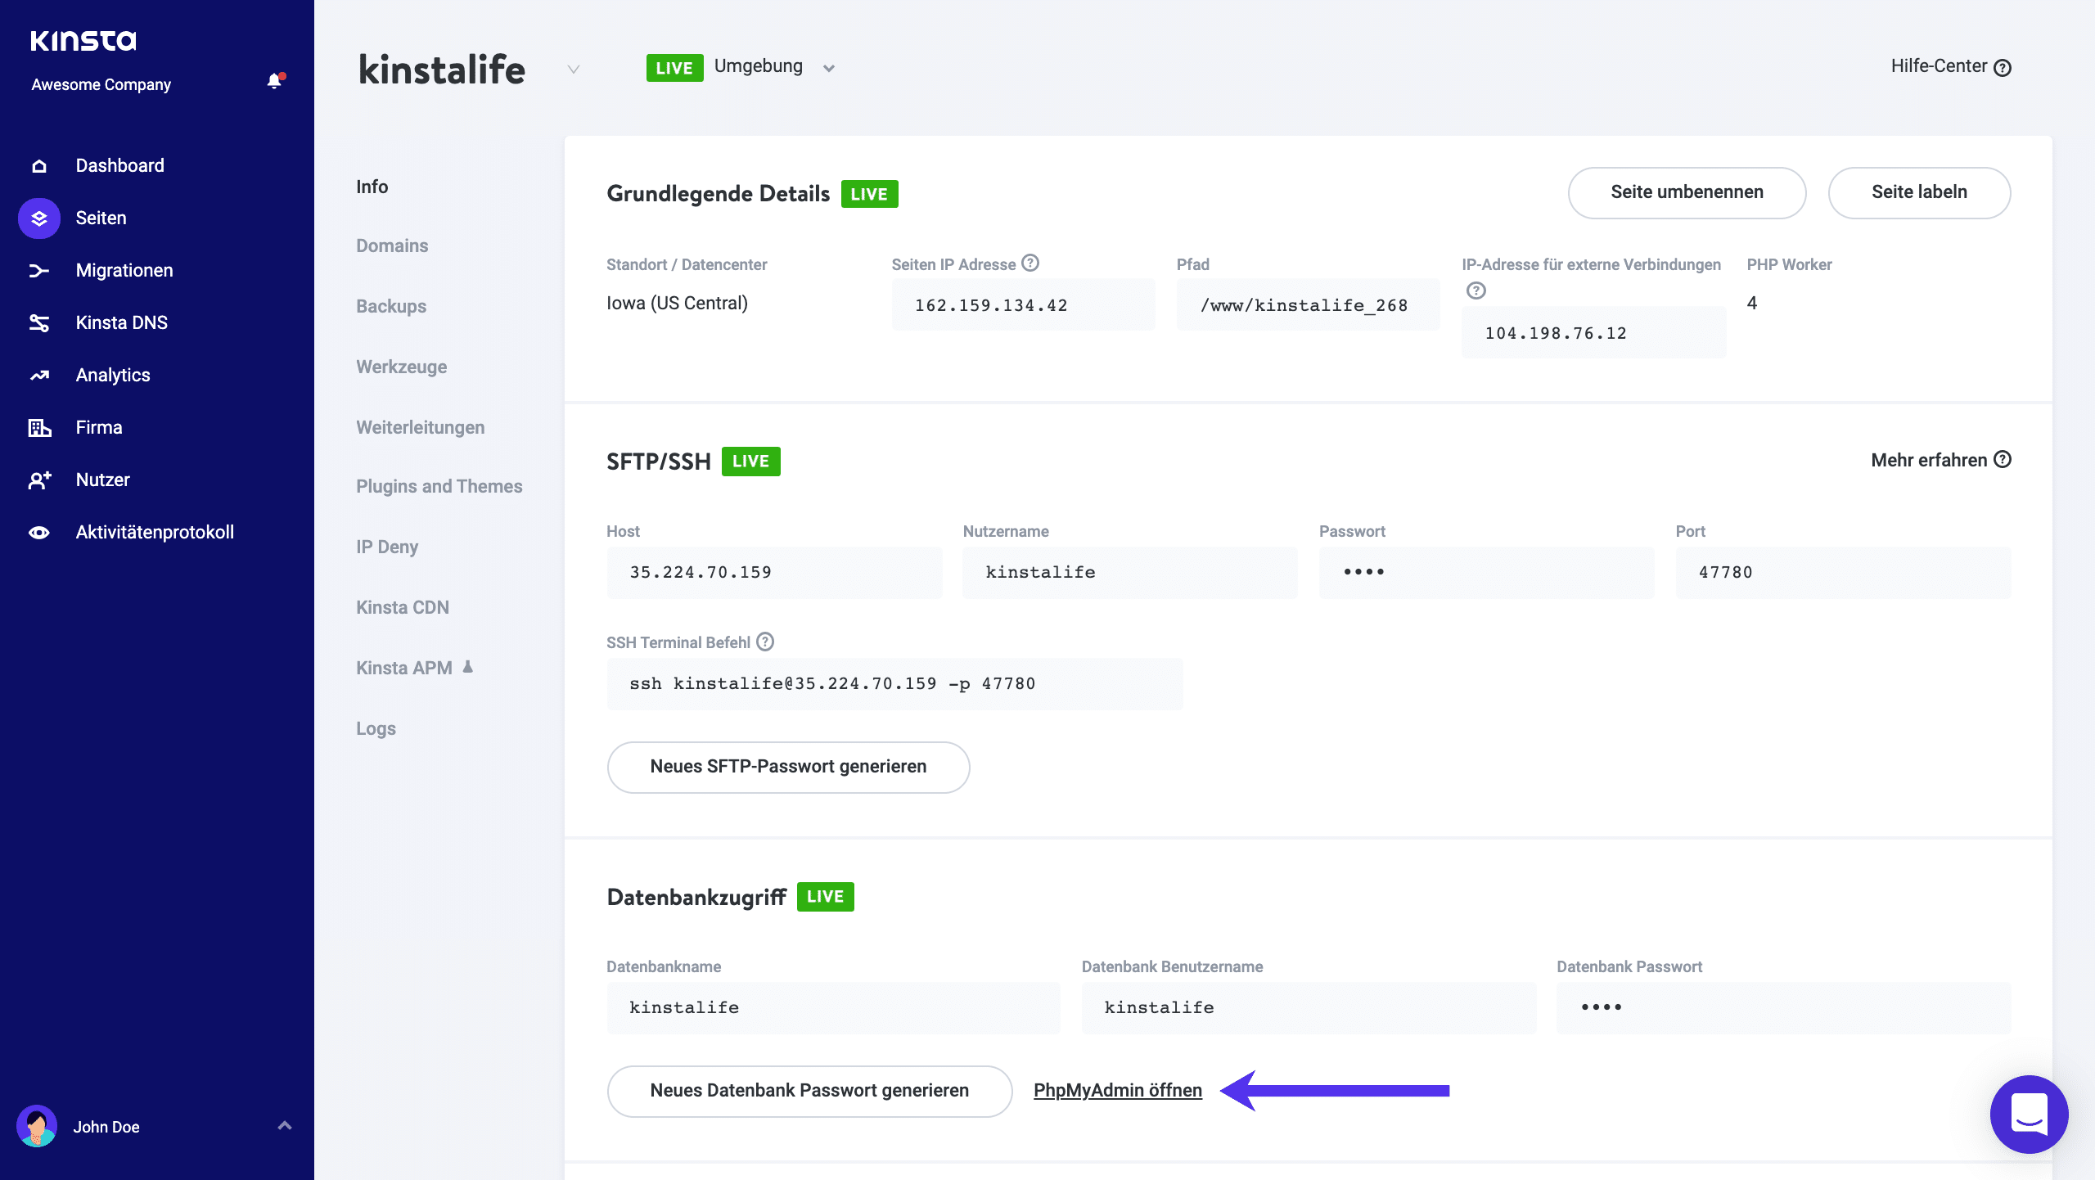2095x1180 pixels.
Task: Click the Kinsta DNS sidebar icon
Action: [38, 322]
